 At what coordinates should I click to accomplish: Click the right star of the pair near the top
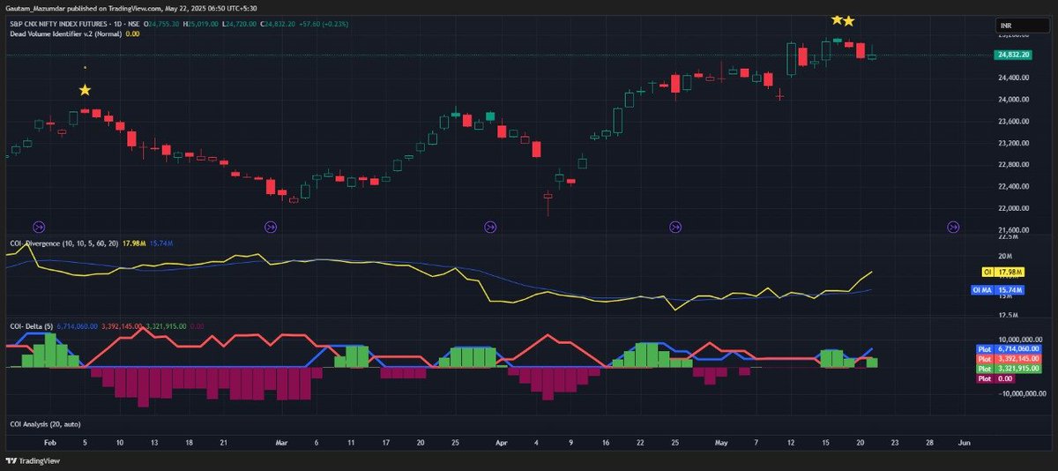point(849,20)
